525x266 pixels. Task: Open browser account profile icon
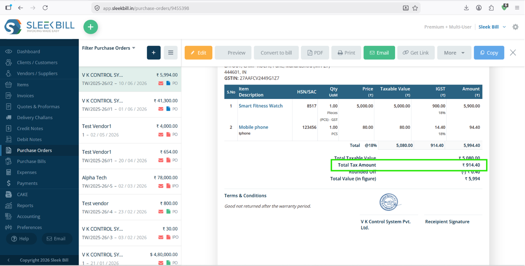[x=479, y=8]
